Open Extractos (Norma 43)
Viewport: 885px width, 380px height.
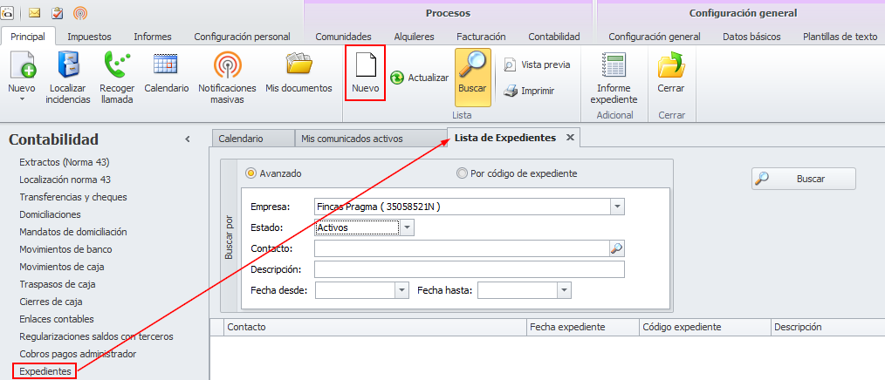(x=65, y=162)
